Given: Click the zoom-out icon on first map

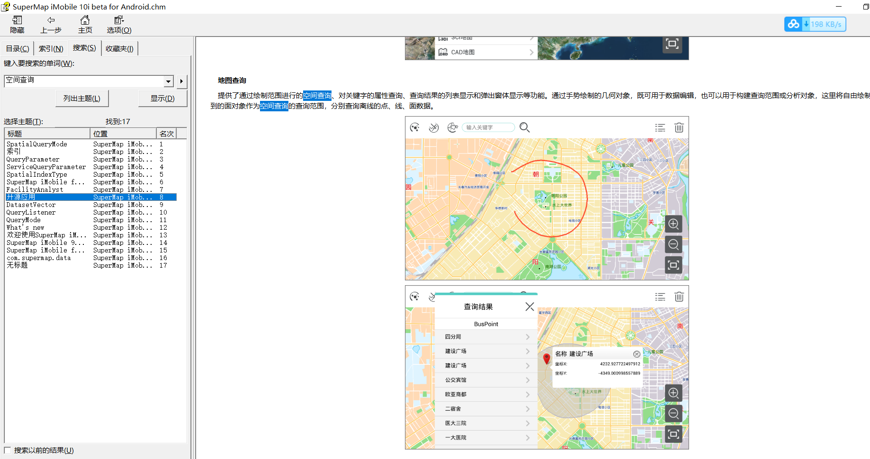Looking at the screenshot, I should 673,244.
